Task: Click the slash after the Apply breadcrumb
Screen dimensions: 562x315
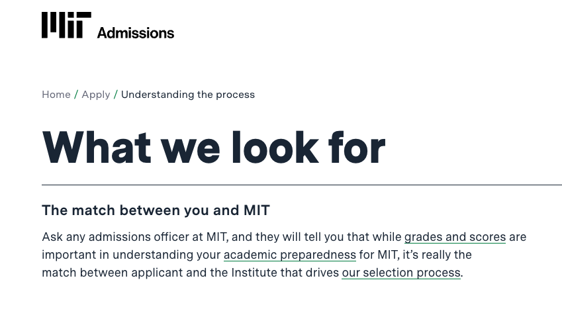Action: 116,95
